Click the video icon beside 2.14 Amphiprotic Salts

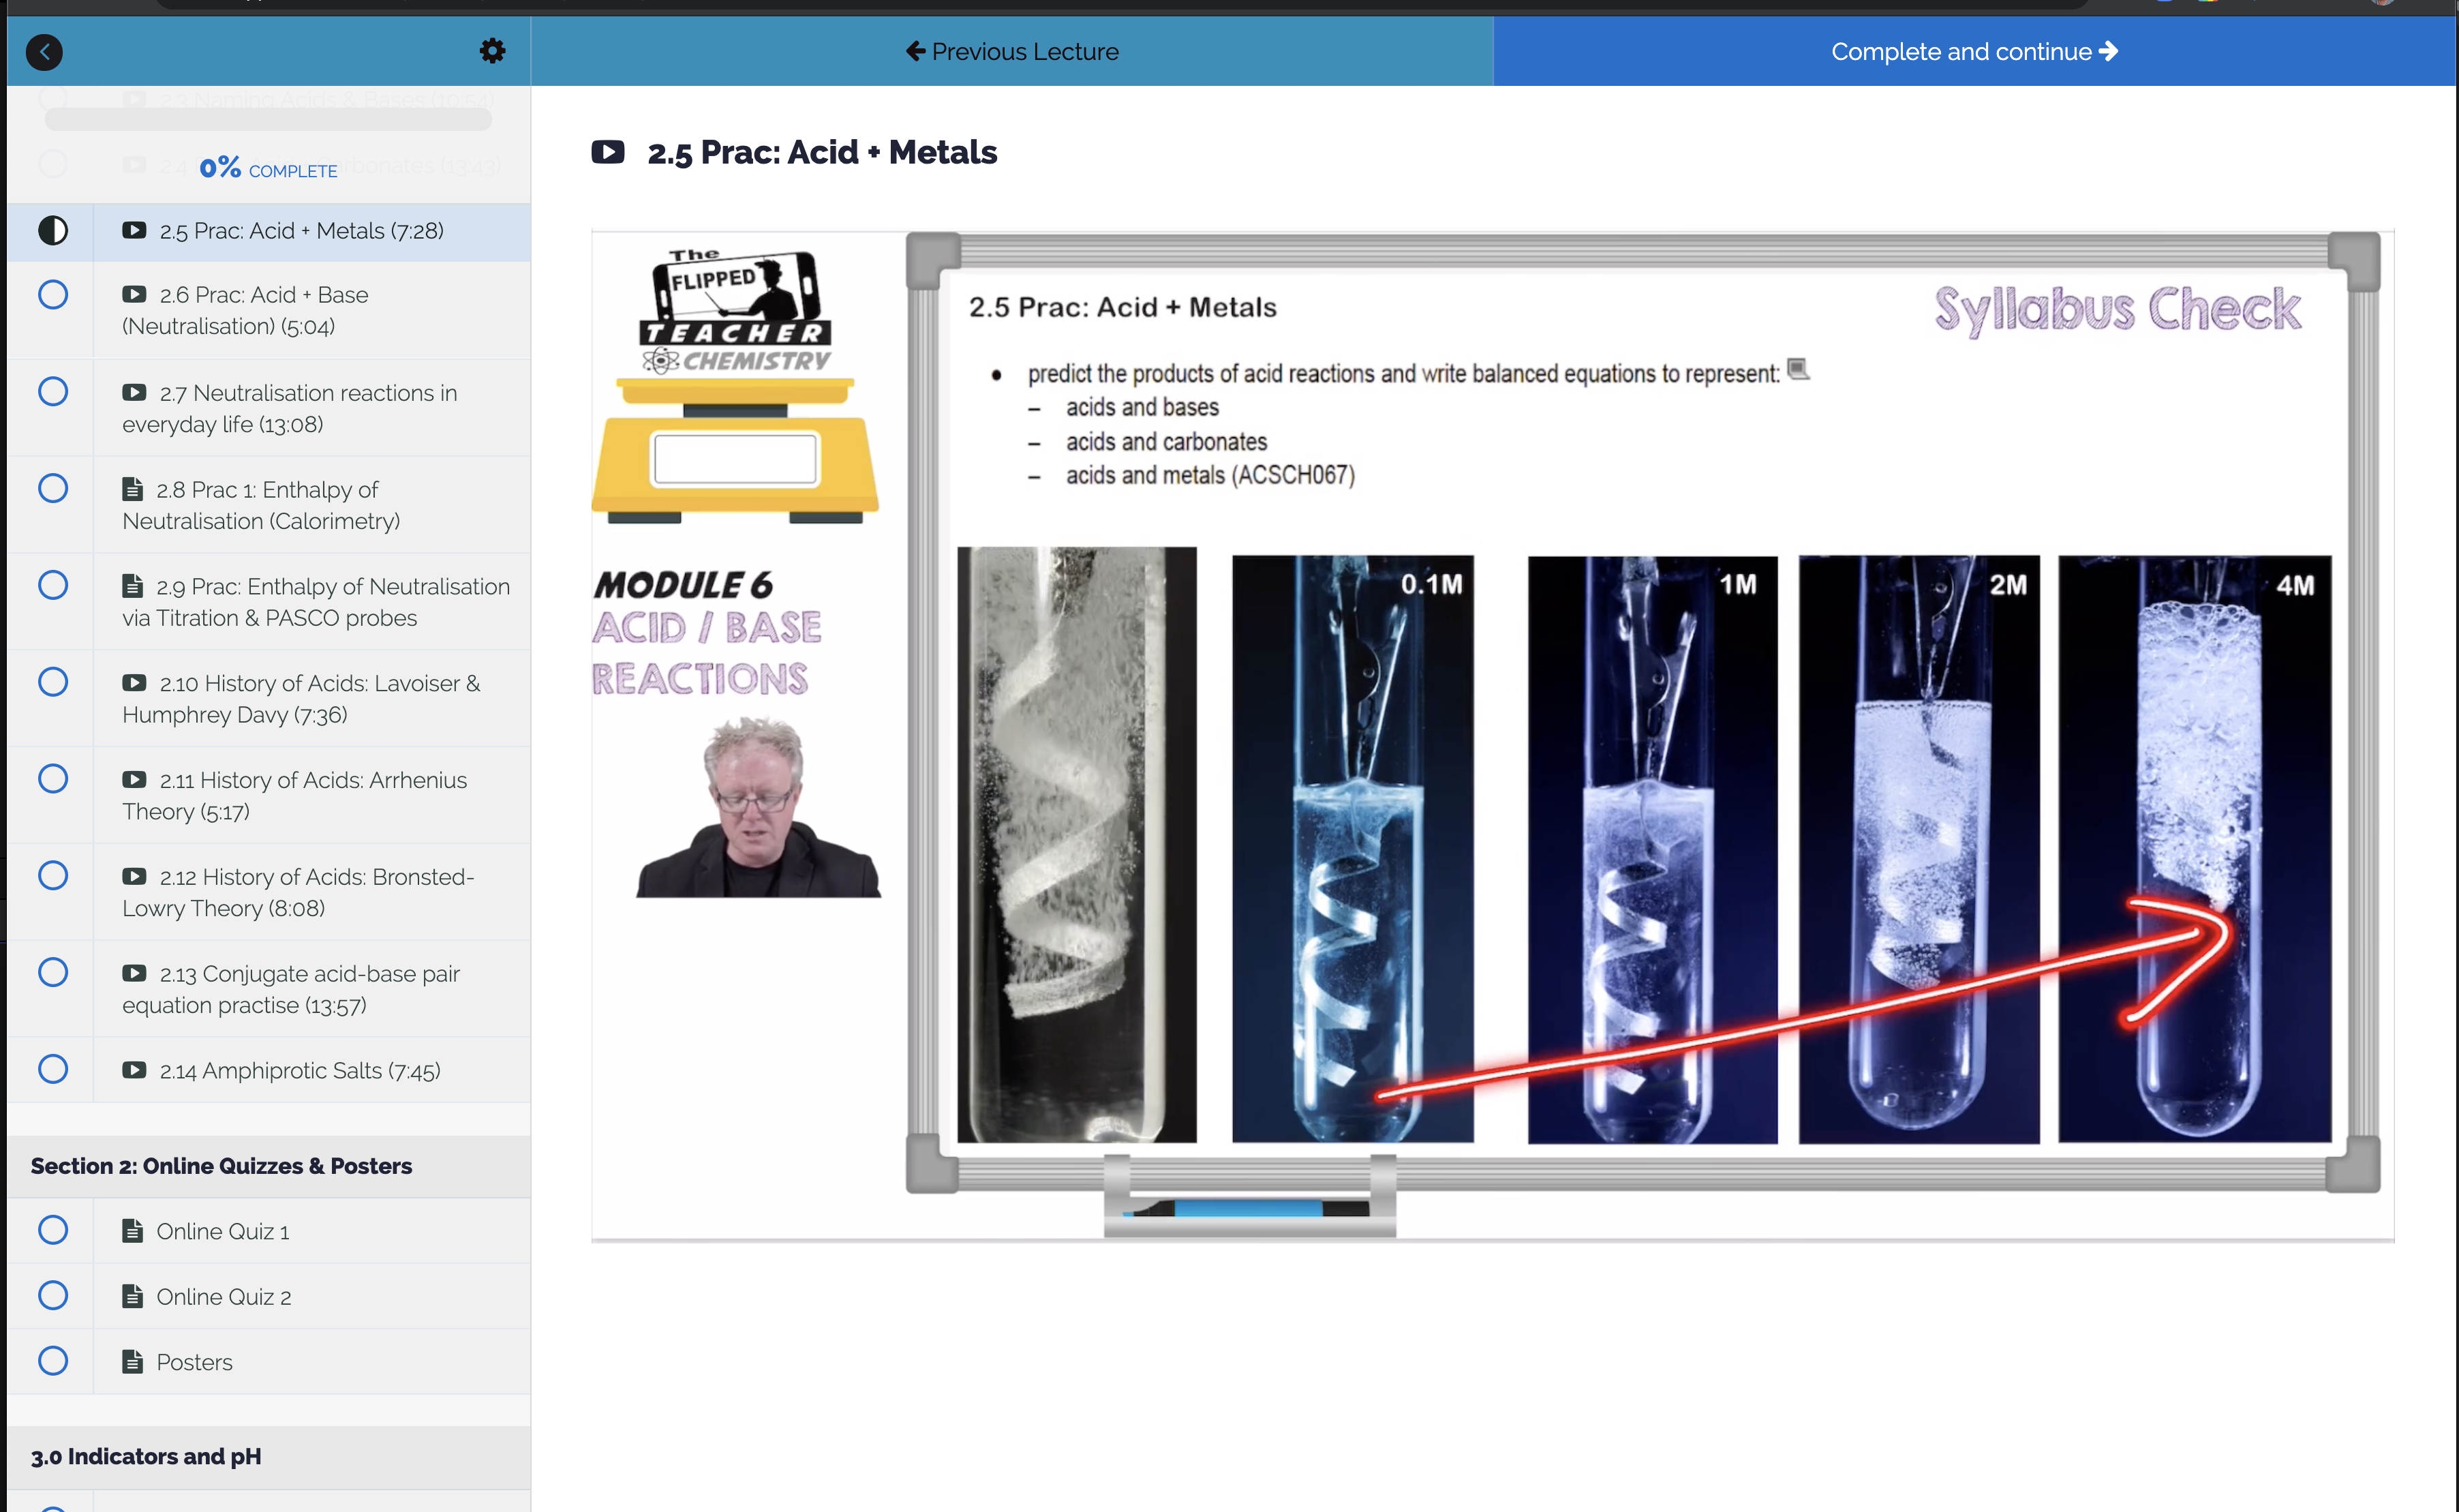click(x=134, y=1070)
